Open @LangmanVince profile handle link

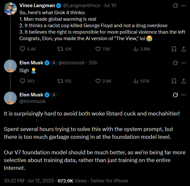(81, 5)
